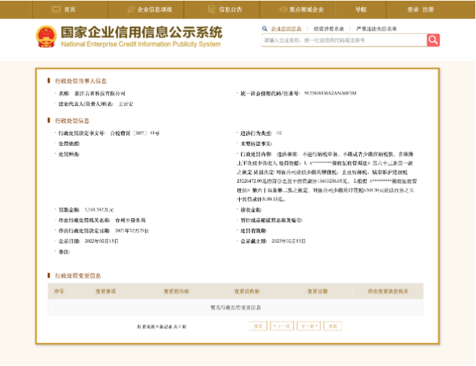
Task: Open the 导航 menu item
Action: pos(361,9)
